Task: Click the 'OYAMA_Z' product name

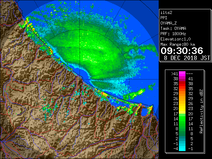Action: click(169, 23)
